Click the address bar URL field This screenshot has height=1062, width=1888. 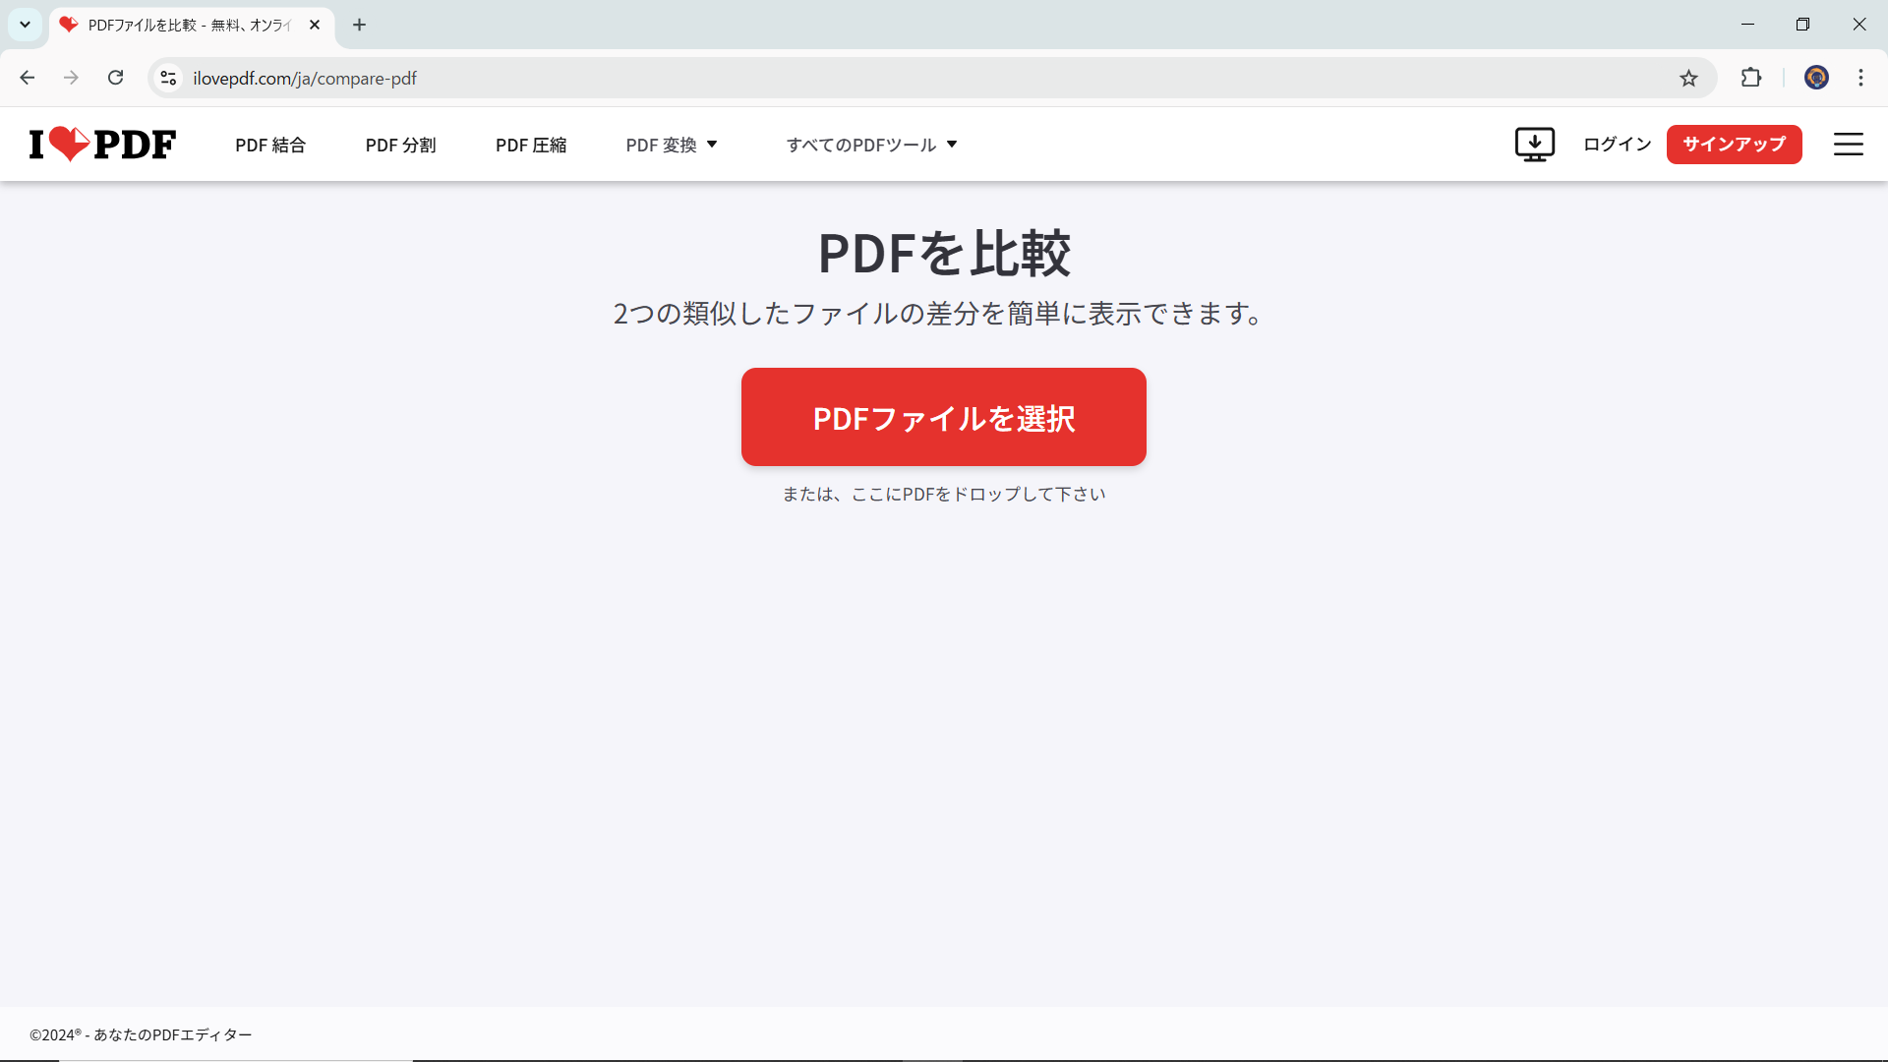pos(932,78)
